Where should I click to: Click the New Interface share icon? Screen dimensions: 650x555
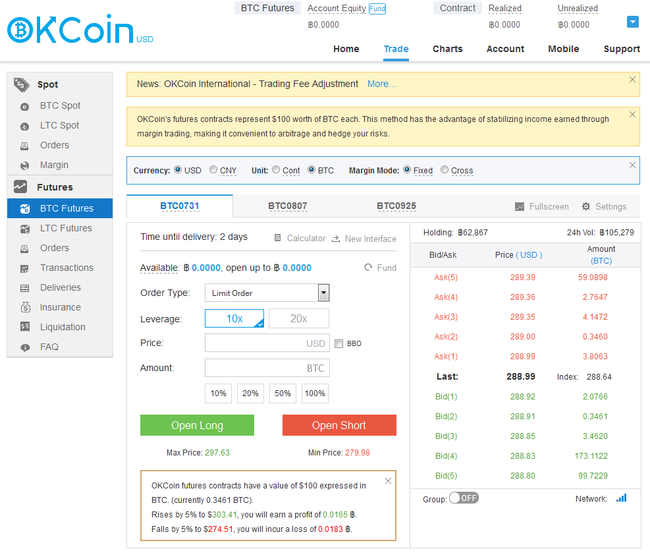click(336, 239)
